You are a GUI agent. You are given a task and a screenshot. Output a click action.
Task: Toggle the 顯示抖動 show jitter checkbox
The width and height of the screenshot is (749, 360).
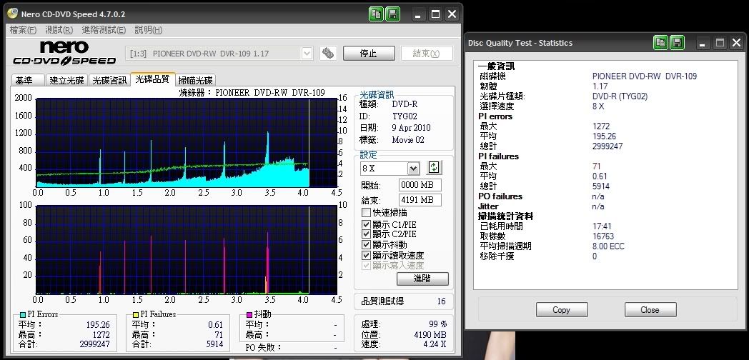coord(366,245)
